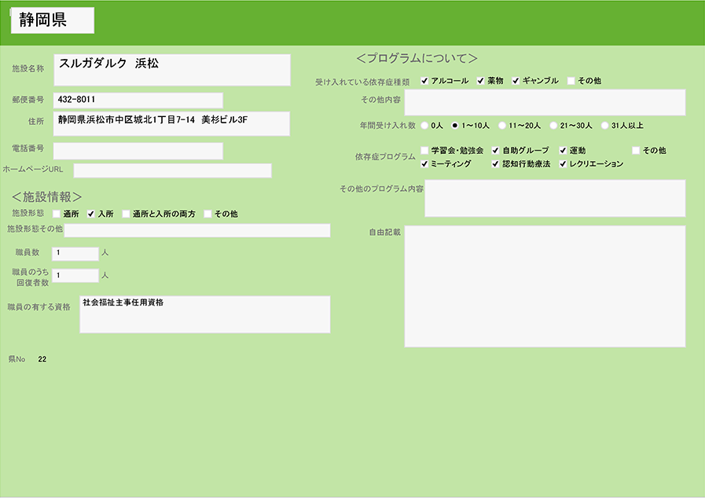Screen dimensions: 705x498
Task: Select the 0人 radio button
Action: (425, 125)
